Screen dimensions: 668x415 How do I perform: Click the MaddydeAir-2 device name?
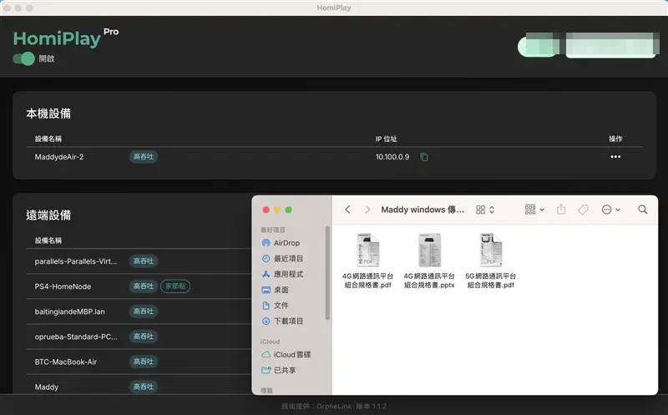59,157
